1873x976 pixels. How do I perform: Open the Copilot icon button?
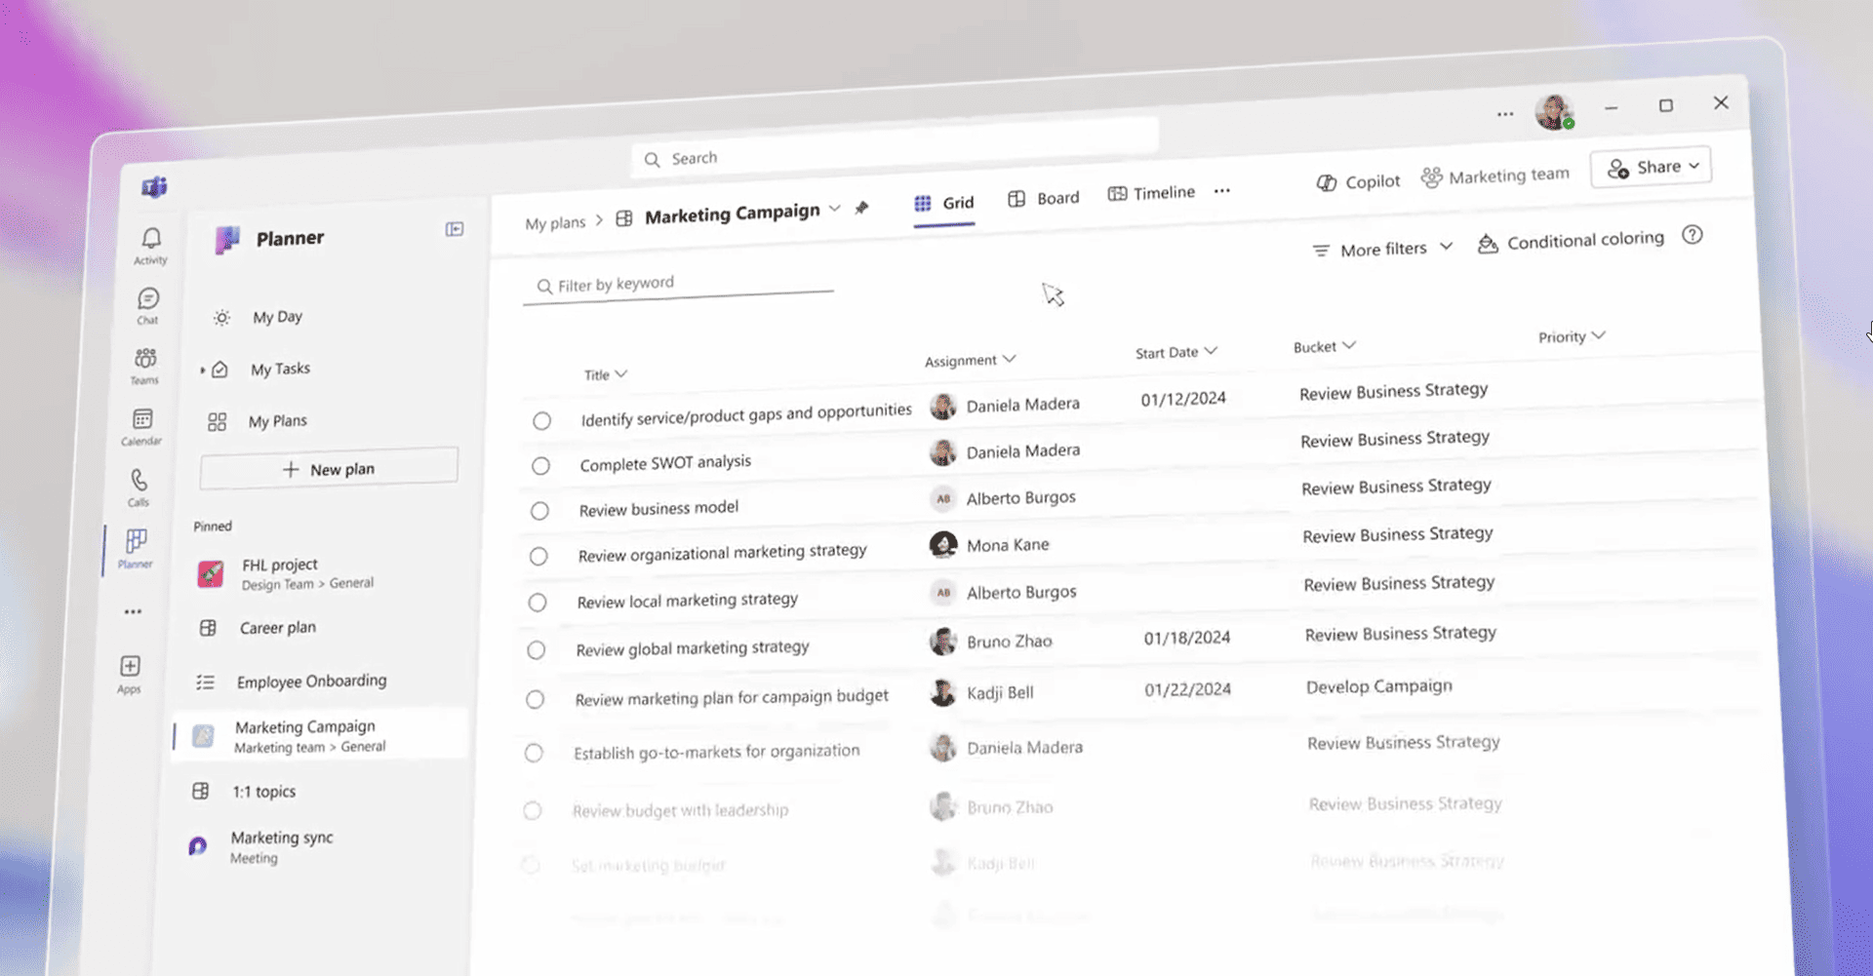1327,182
